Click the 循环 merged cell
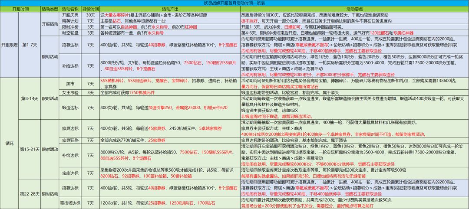This screenshot has width=469, height=209. coord(9,144)
